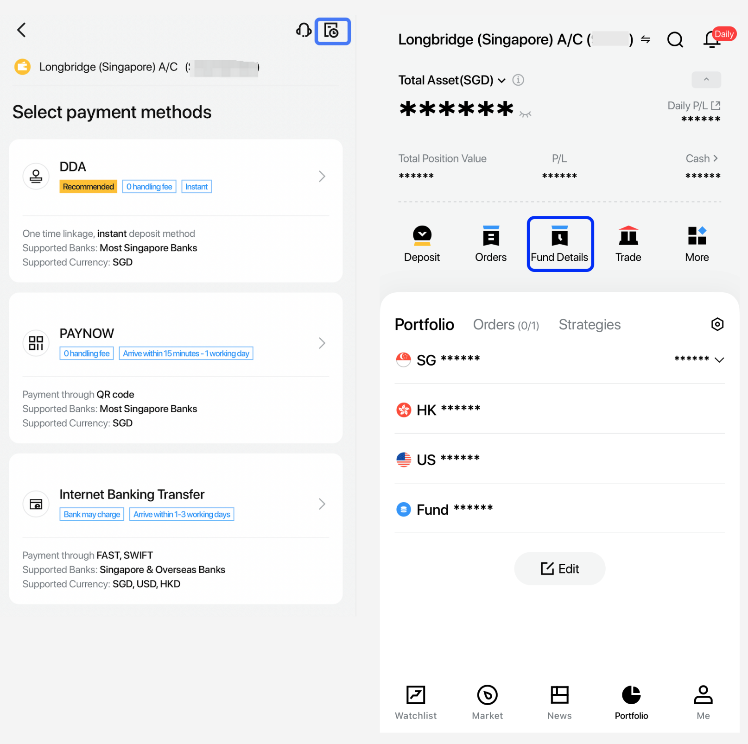The height and width of the screenshot is (744, 748).
Task: Click the PAYNOW QR code icon
Action: point(36,343)
